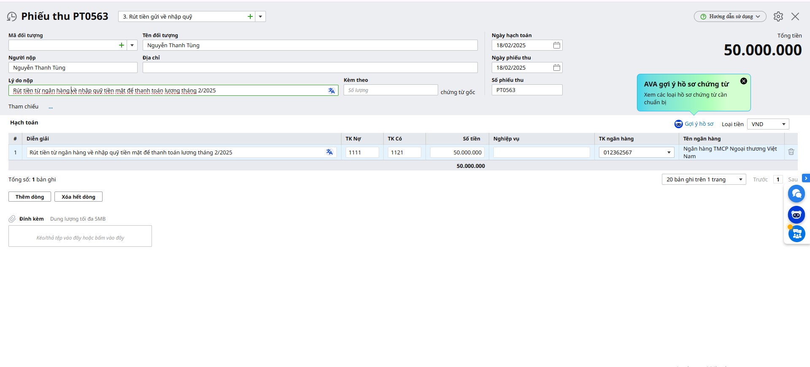Click translate icon in Diễn giải row
Screen dimensions: 810x367
[x=329, y=152]
